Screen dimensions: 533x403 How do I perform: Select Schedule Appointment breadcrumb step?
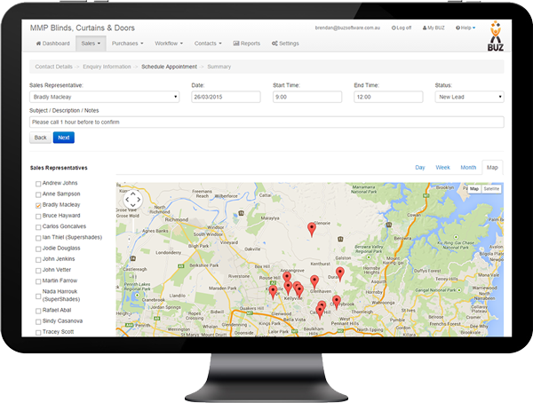[170, 67]
